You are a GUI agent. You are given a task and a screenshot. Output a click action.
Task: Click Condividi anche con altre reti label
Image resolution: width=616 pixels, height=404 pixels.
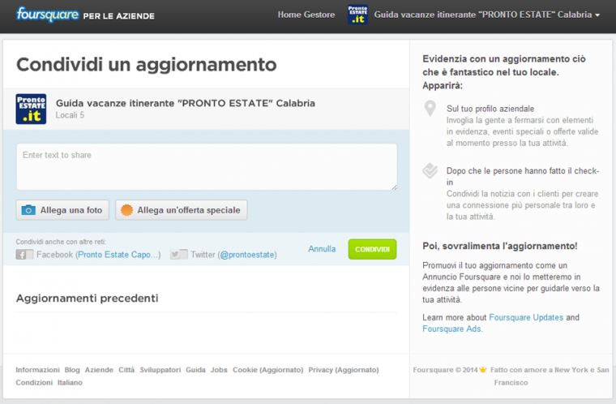pos(61,242)
